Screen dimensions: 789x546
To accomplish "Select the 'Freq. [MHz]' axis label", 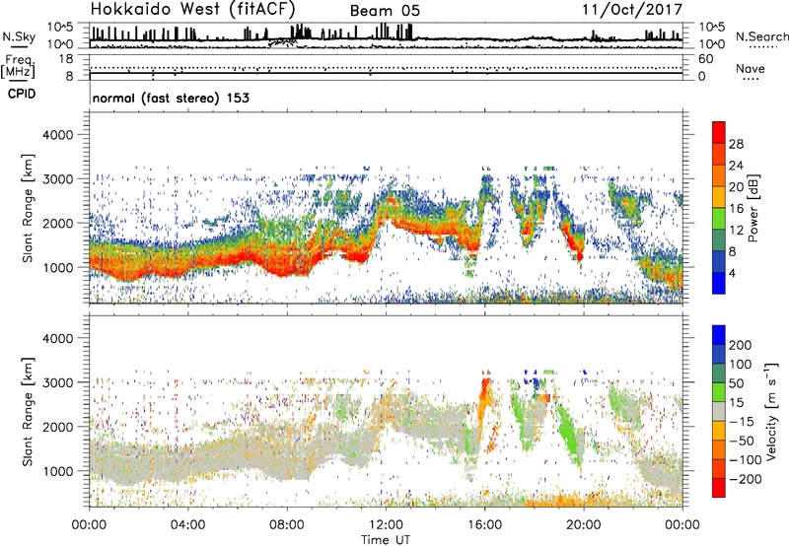I will (x=18, y=67).
